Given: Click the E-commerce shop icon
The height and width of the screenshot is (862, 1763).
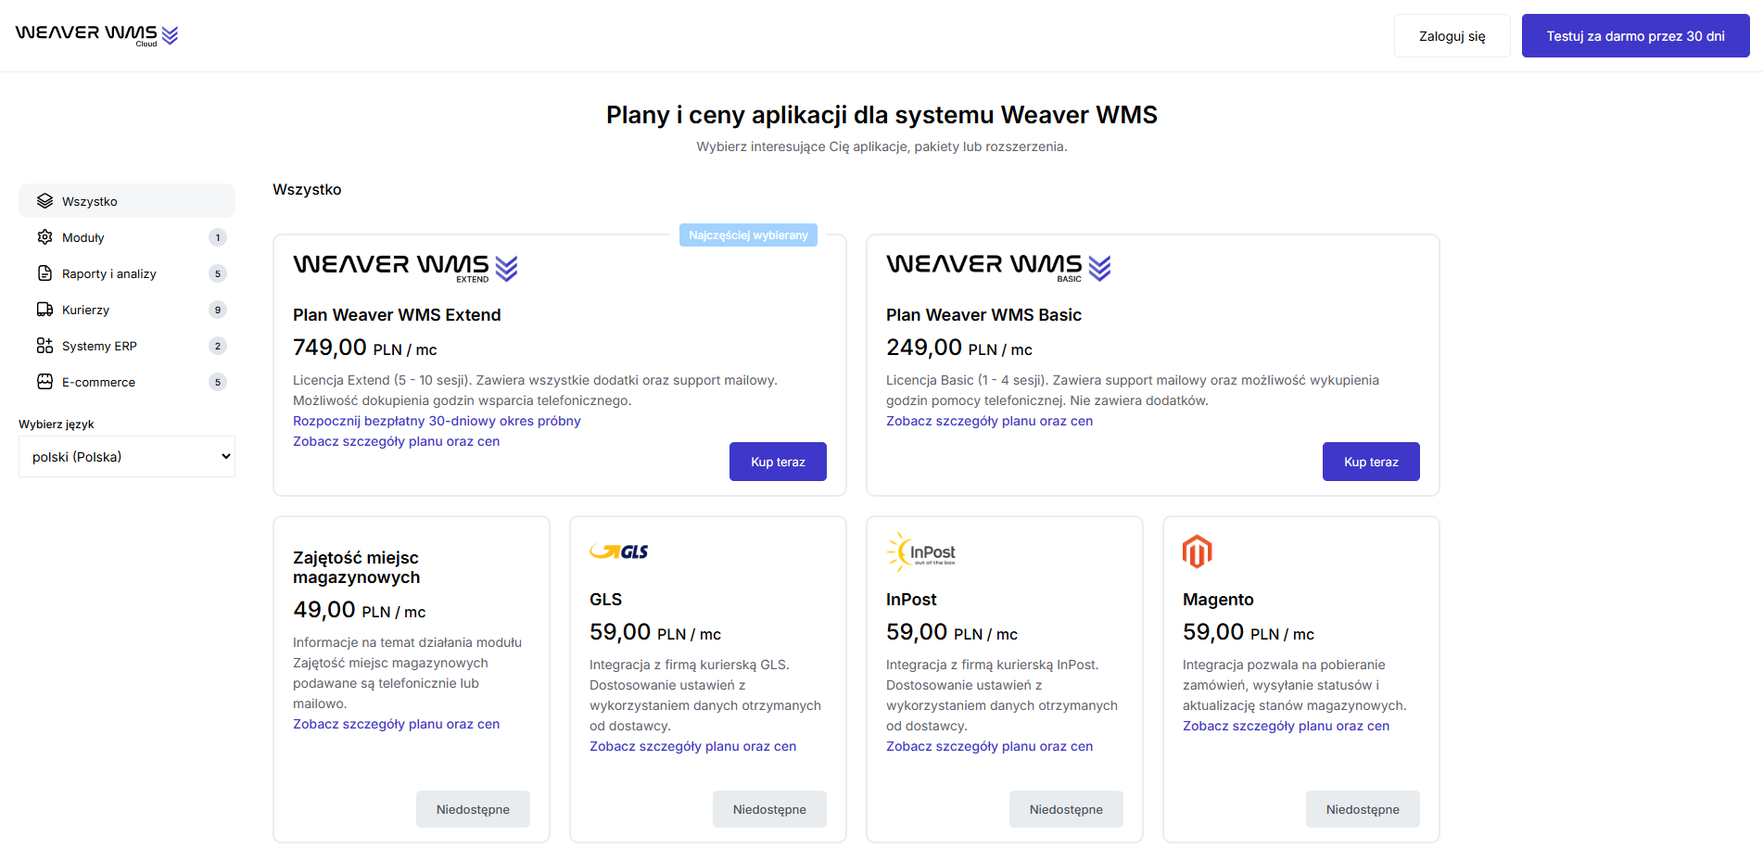Looking at the screenshot, I should (x=44, y=382).
